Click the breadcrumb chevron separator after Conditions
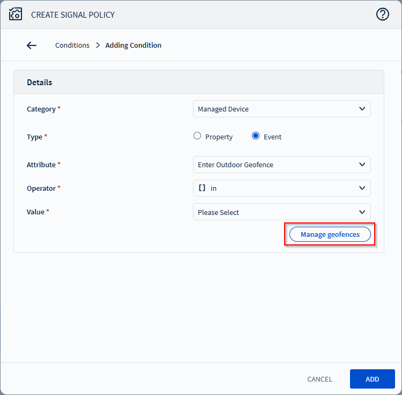The image size is (402, 395). pyautogui.click(x=98, y=46)
